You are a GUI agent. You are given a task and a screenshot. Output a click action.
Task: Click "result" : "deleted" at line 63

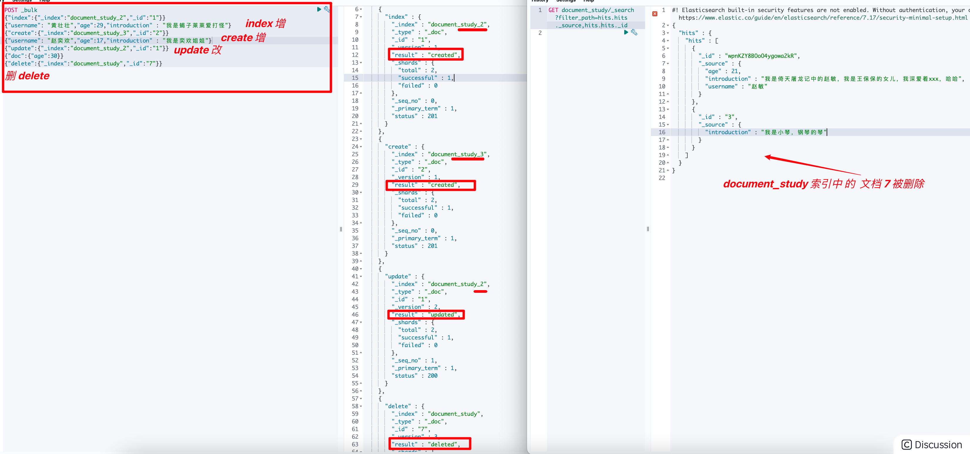click(425, 444)
